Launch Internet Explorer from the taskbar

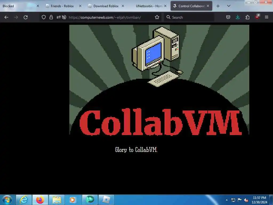click(x=24, y=200)
